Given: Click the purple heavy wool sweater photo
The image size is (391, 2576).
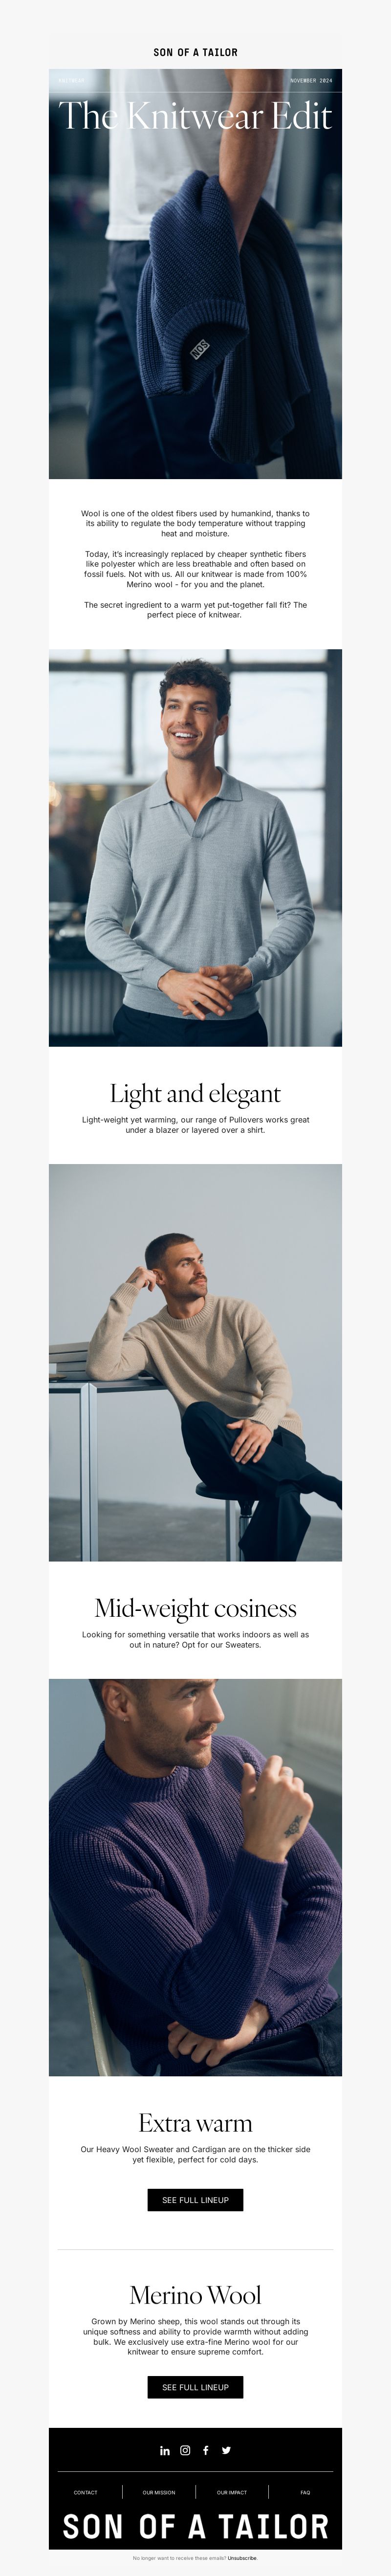Looking at the screenshot, I should pos(196,1877).
